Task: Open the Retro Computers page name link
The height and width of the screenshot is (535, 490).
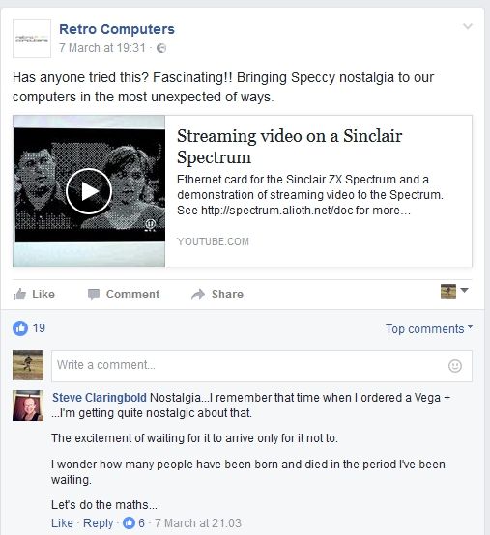Action: coord(117,29)
